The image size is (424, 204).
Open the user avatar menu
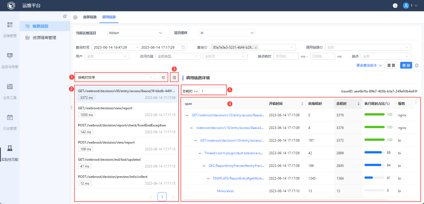(406, 6)
